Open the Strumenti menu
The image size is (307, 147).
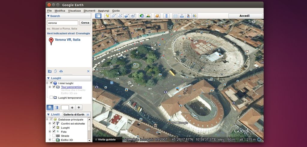(89, 10)
